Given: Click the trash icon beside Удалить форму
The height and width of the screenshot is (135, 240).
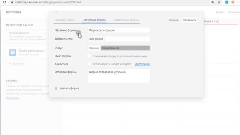Looking at the screenshot, I should (56, 88).
